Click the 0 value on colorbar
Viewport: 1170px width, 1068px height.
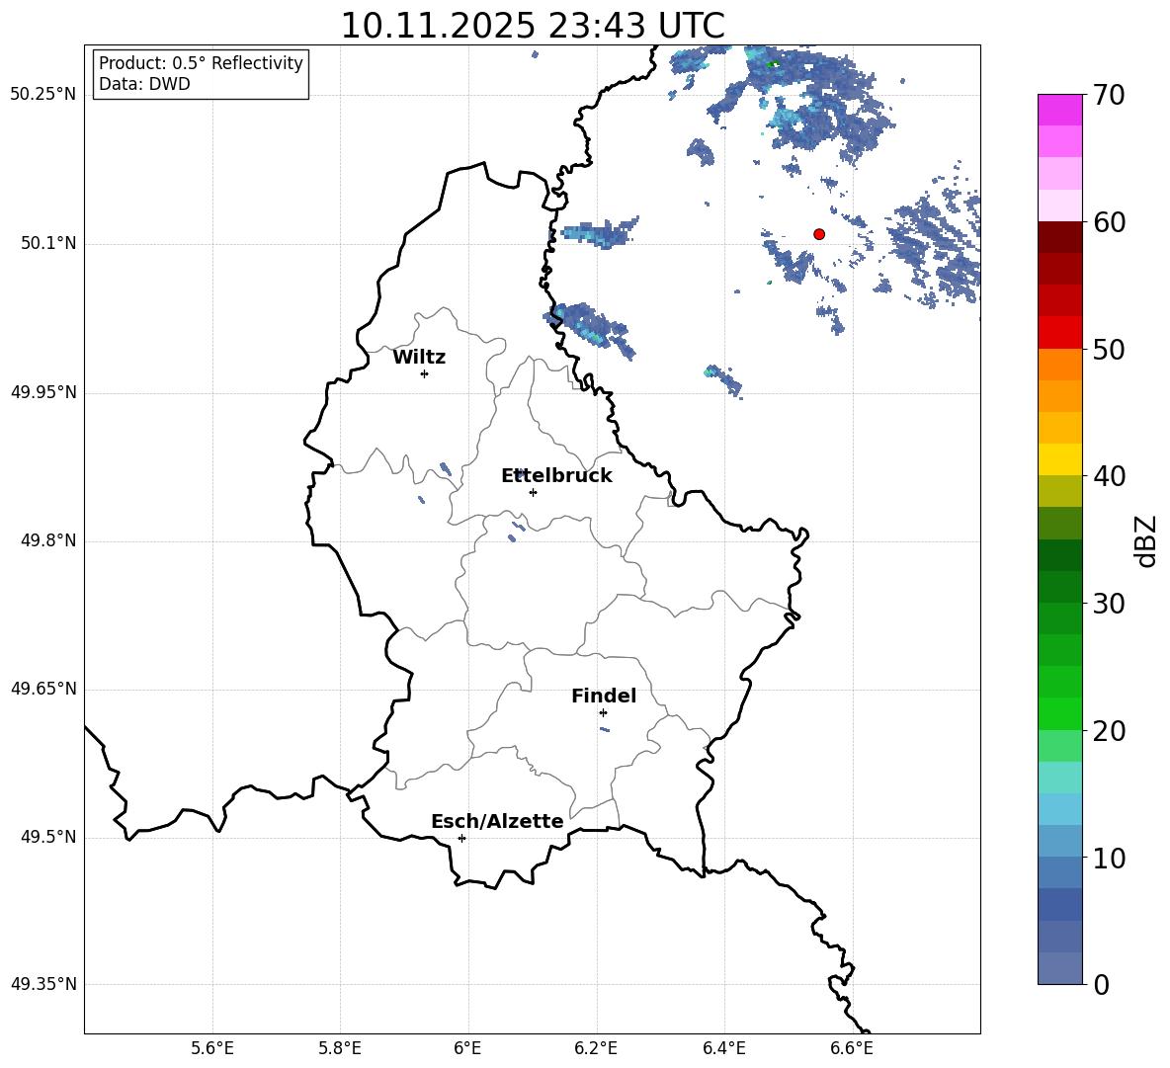pyautogui.click(x=1101, y=984)
